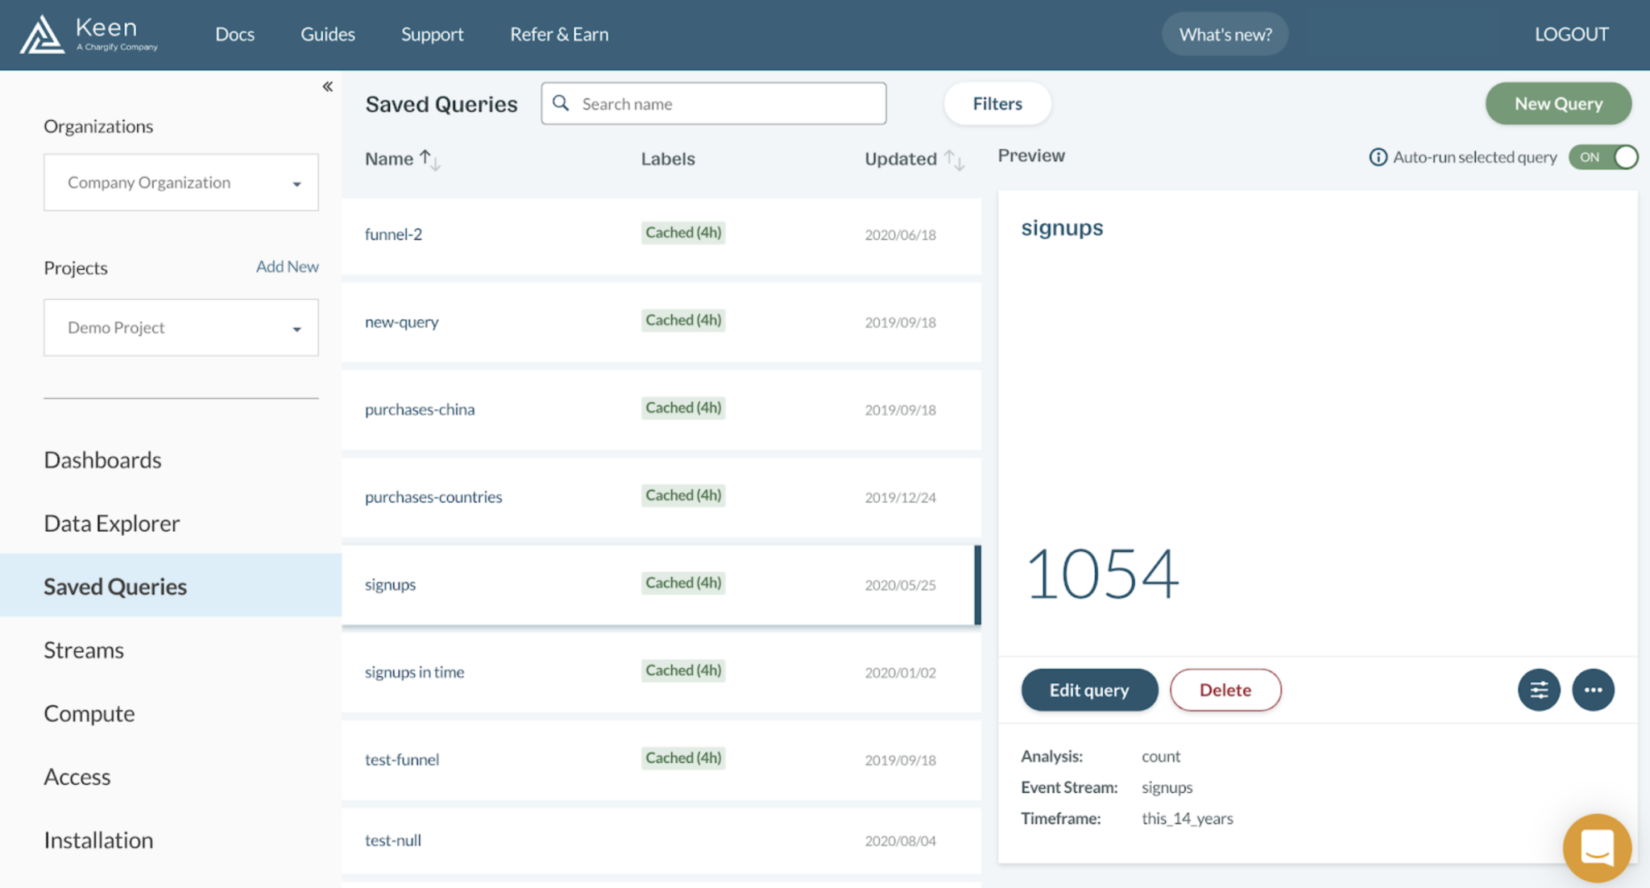This screenshot has width=1650, height=888.
Task: Open the Docs menu
Action: [234, 34]
